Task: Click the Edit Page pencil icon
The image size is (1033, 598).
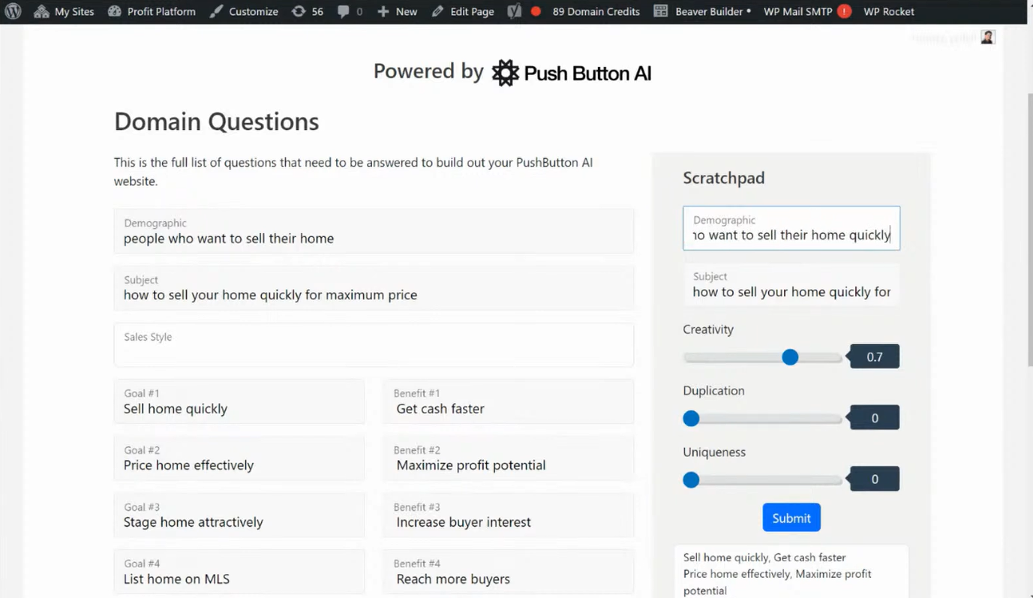Action: click(437, 11)
